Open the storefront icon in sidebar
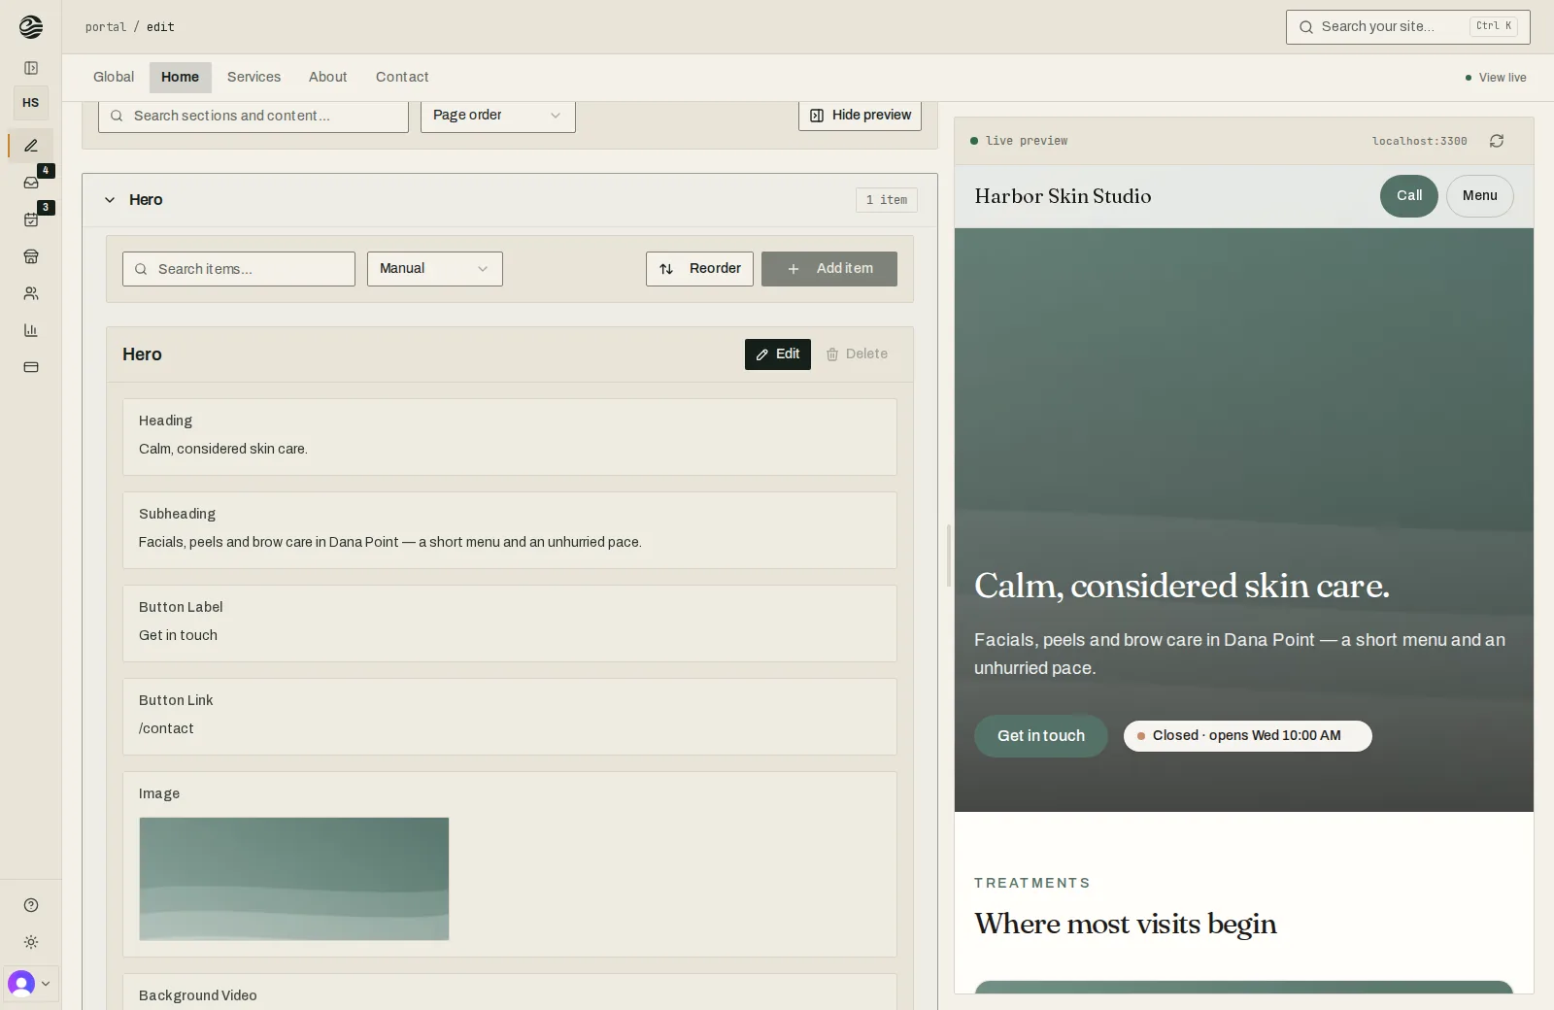 [x=31, y=256]
